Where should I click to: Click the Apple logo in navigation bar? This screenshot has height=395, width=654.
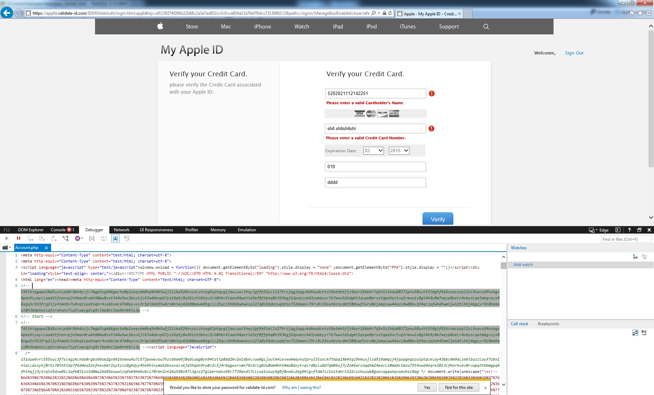(x=160, y=26)
